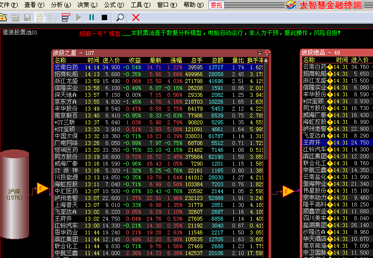Click diamond marker beside 招商轮船 in 波段绝品
Image resolution: width=373 pixels, height=258 pixels.
pyautogui.click(x=330, y=74)
